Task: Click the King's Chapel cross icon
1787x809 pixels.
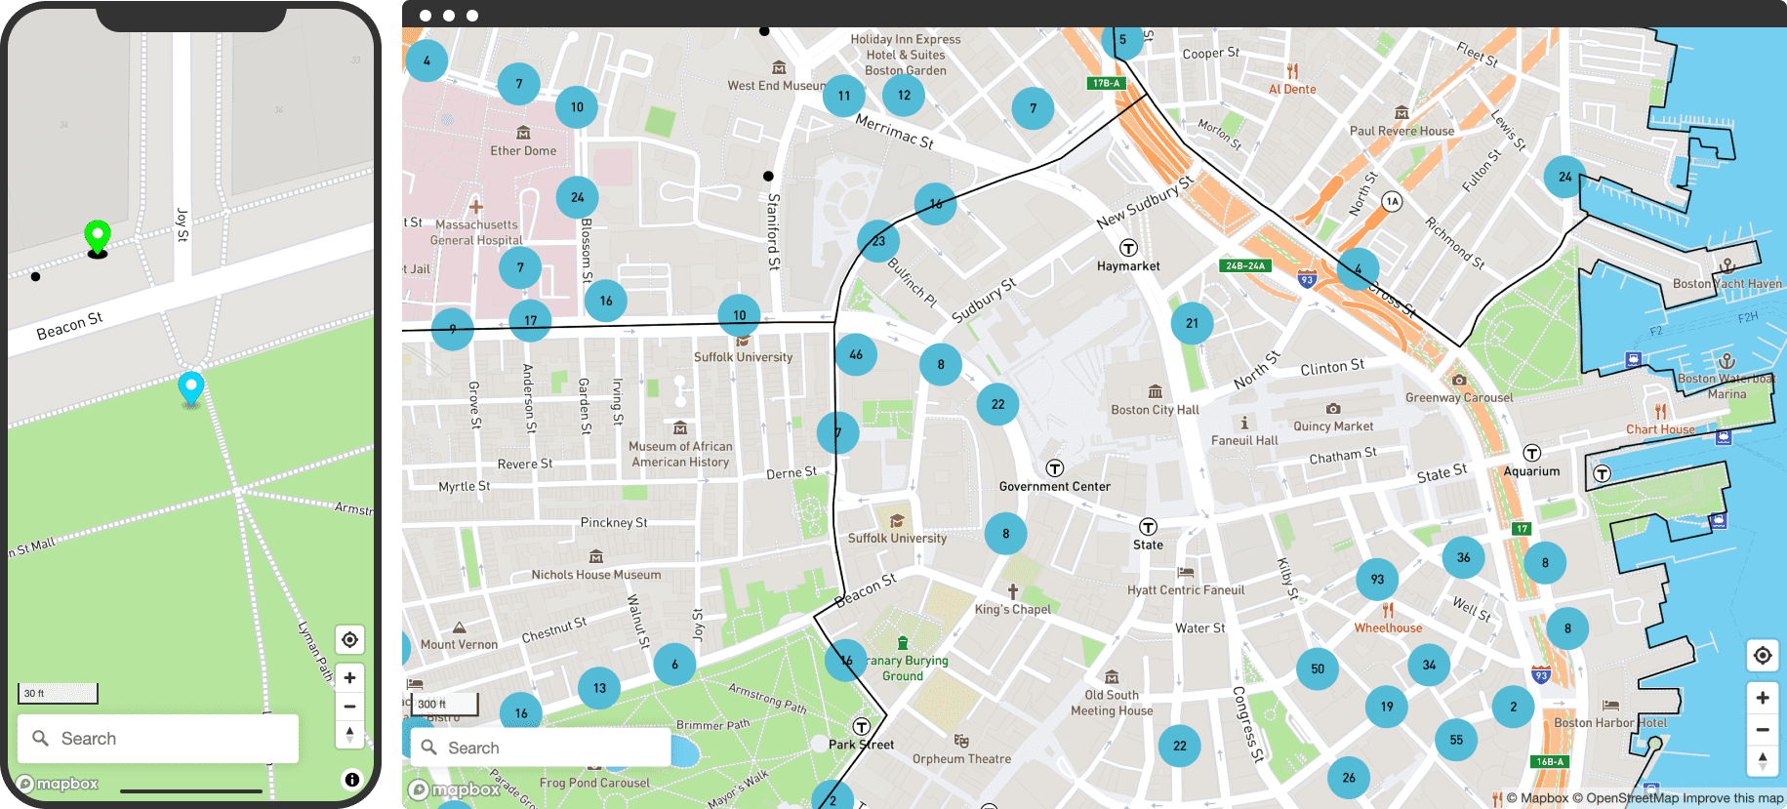Action: click(x=1013, y=591)
